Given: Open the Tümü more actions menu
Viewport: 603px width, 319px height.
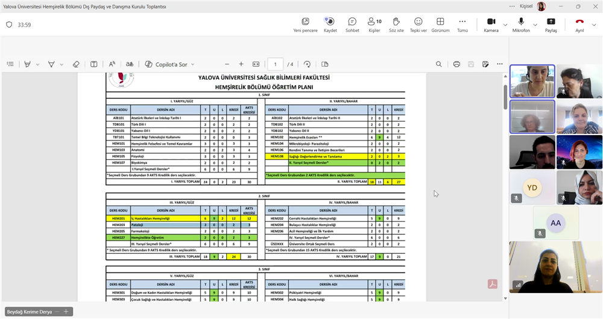Looking at the screenshot, I should point(463,25).
